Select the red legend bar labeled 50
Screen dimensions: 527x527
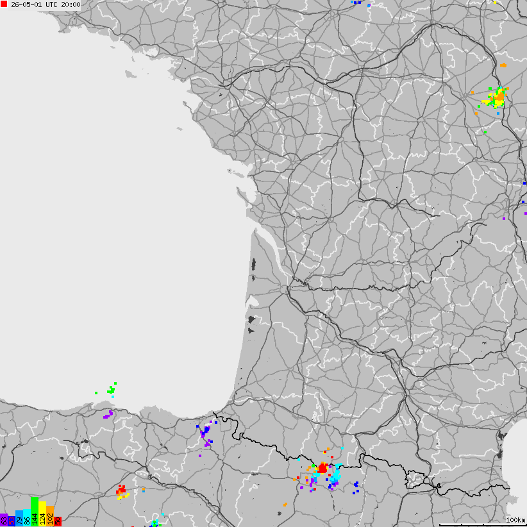[58, 521]
